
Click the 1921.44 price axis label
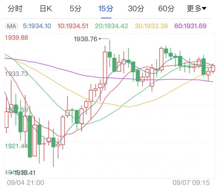coord(16,146)
